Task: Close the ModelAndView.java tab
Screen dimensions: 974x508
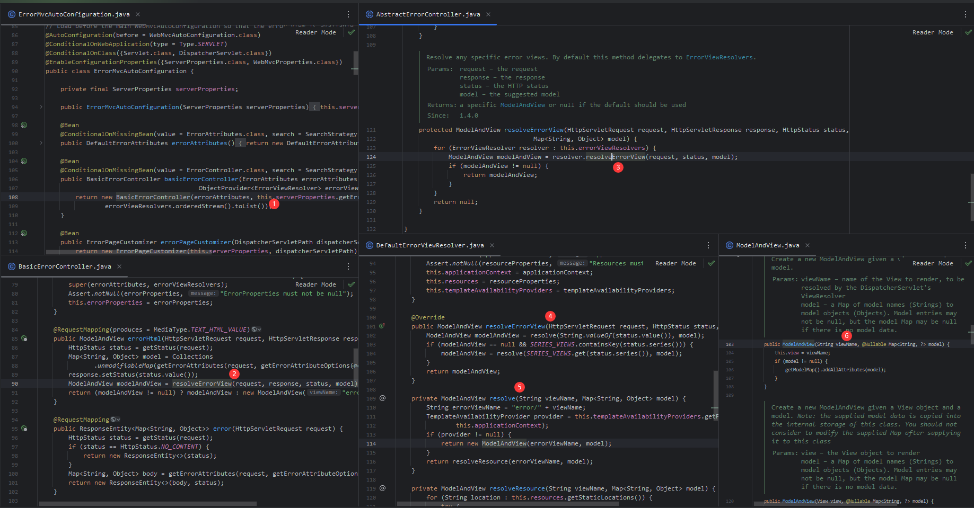Action: click(808, 245)
